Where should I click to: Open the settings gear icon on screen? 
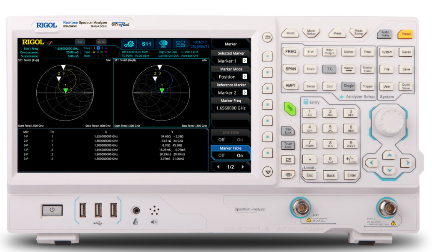point(129,44)
